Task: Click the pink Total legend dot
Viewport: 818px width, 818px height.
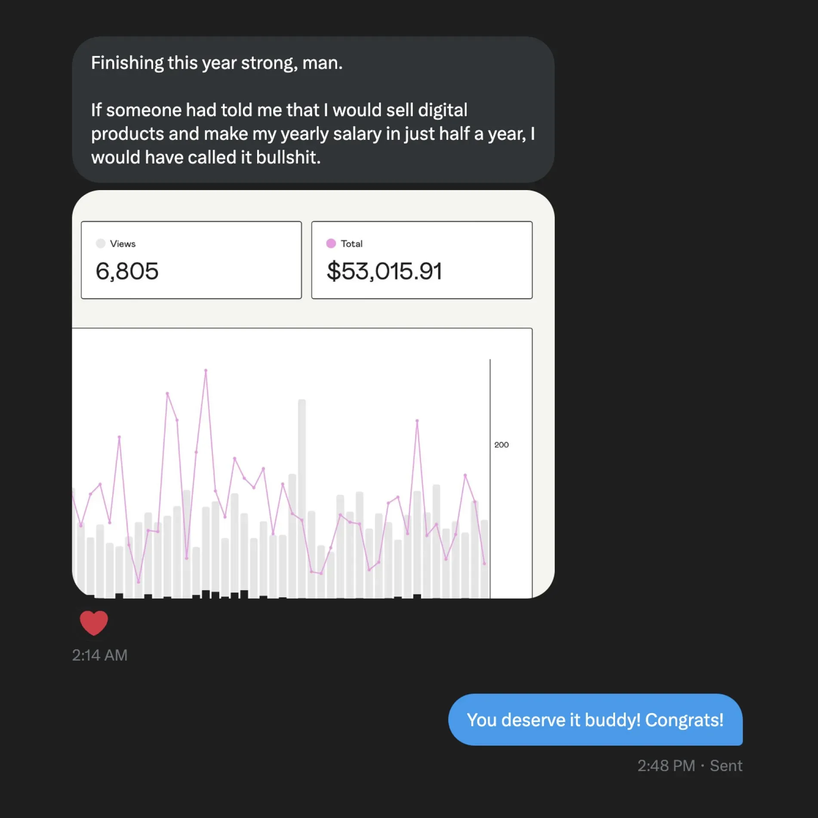Action: click(331, 243)
